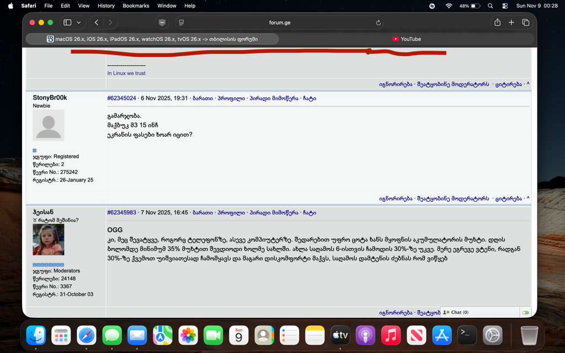Open System Settings from the Dock
565x353 pixels.
coord(492,335)
